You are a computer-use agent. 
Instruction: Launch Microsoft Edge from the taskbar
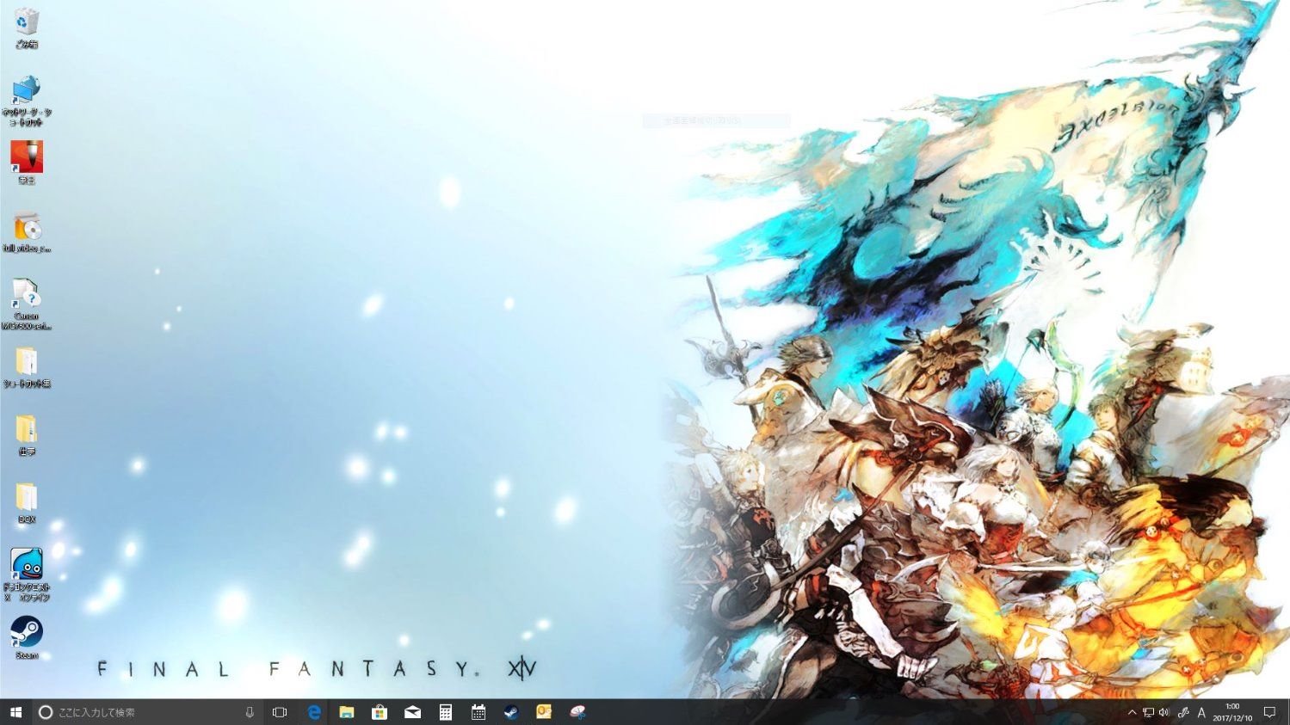coord(314,712)
